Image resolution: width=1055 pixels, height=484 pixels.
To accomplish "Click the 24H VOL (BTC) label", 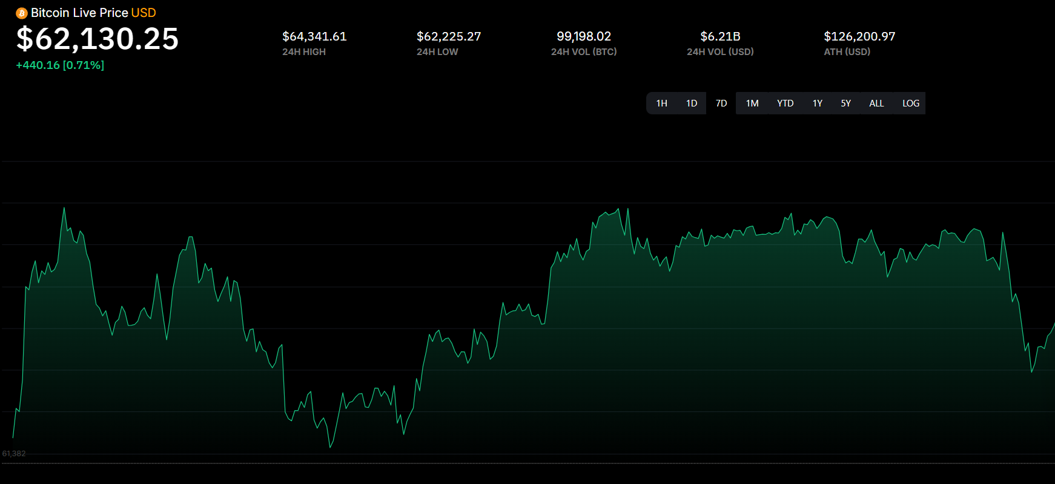I will tap(584, 52).
